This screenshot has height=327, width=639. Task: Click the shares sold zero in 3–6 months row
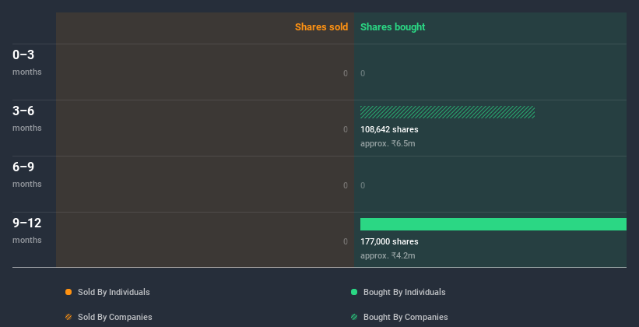(x=346, y=130)
